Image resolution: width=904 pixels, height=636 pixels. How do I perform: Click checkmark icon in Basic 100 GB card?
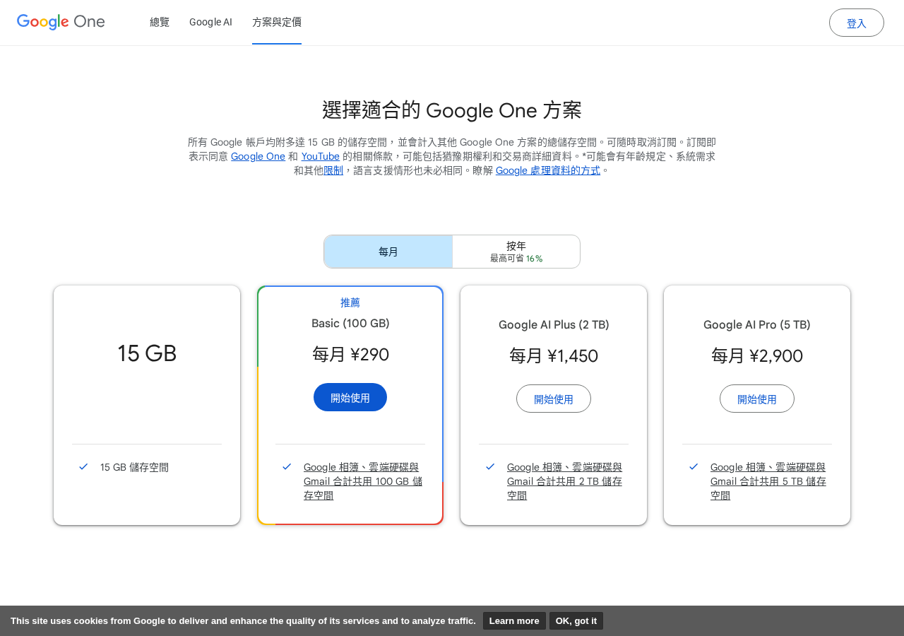(x=287, y=466)
